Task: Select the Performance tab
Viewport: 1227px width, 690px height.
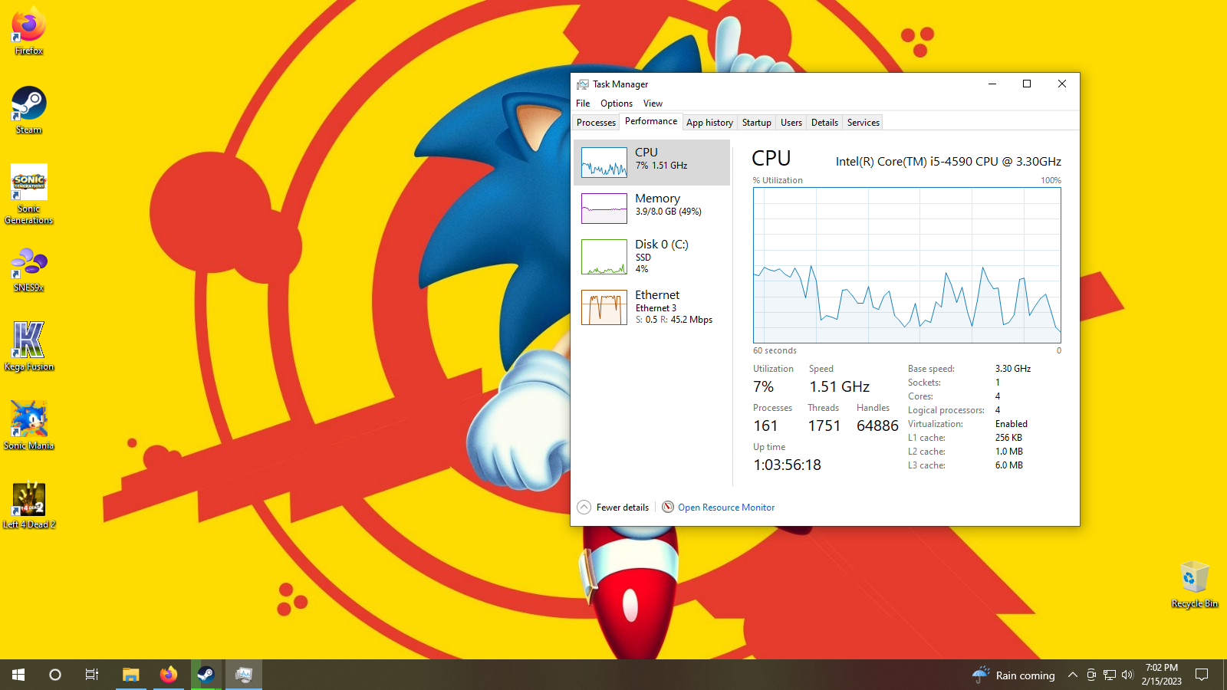Action: coord(651,121)
